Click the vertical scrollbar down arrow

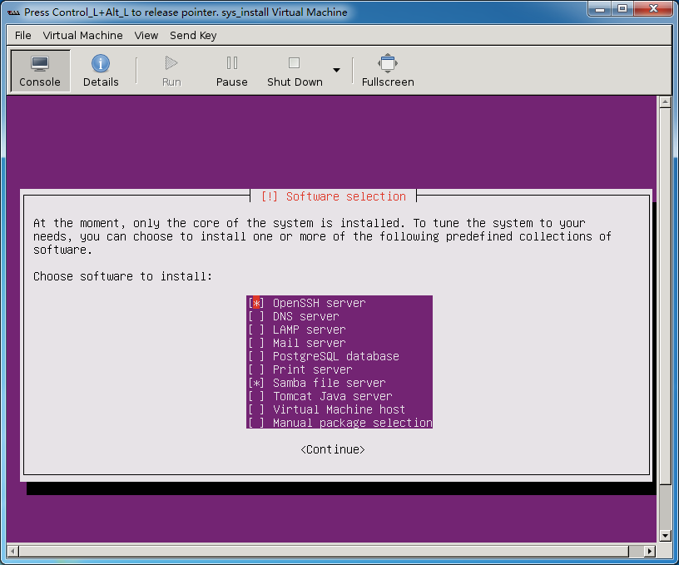[x=664, y=536]
